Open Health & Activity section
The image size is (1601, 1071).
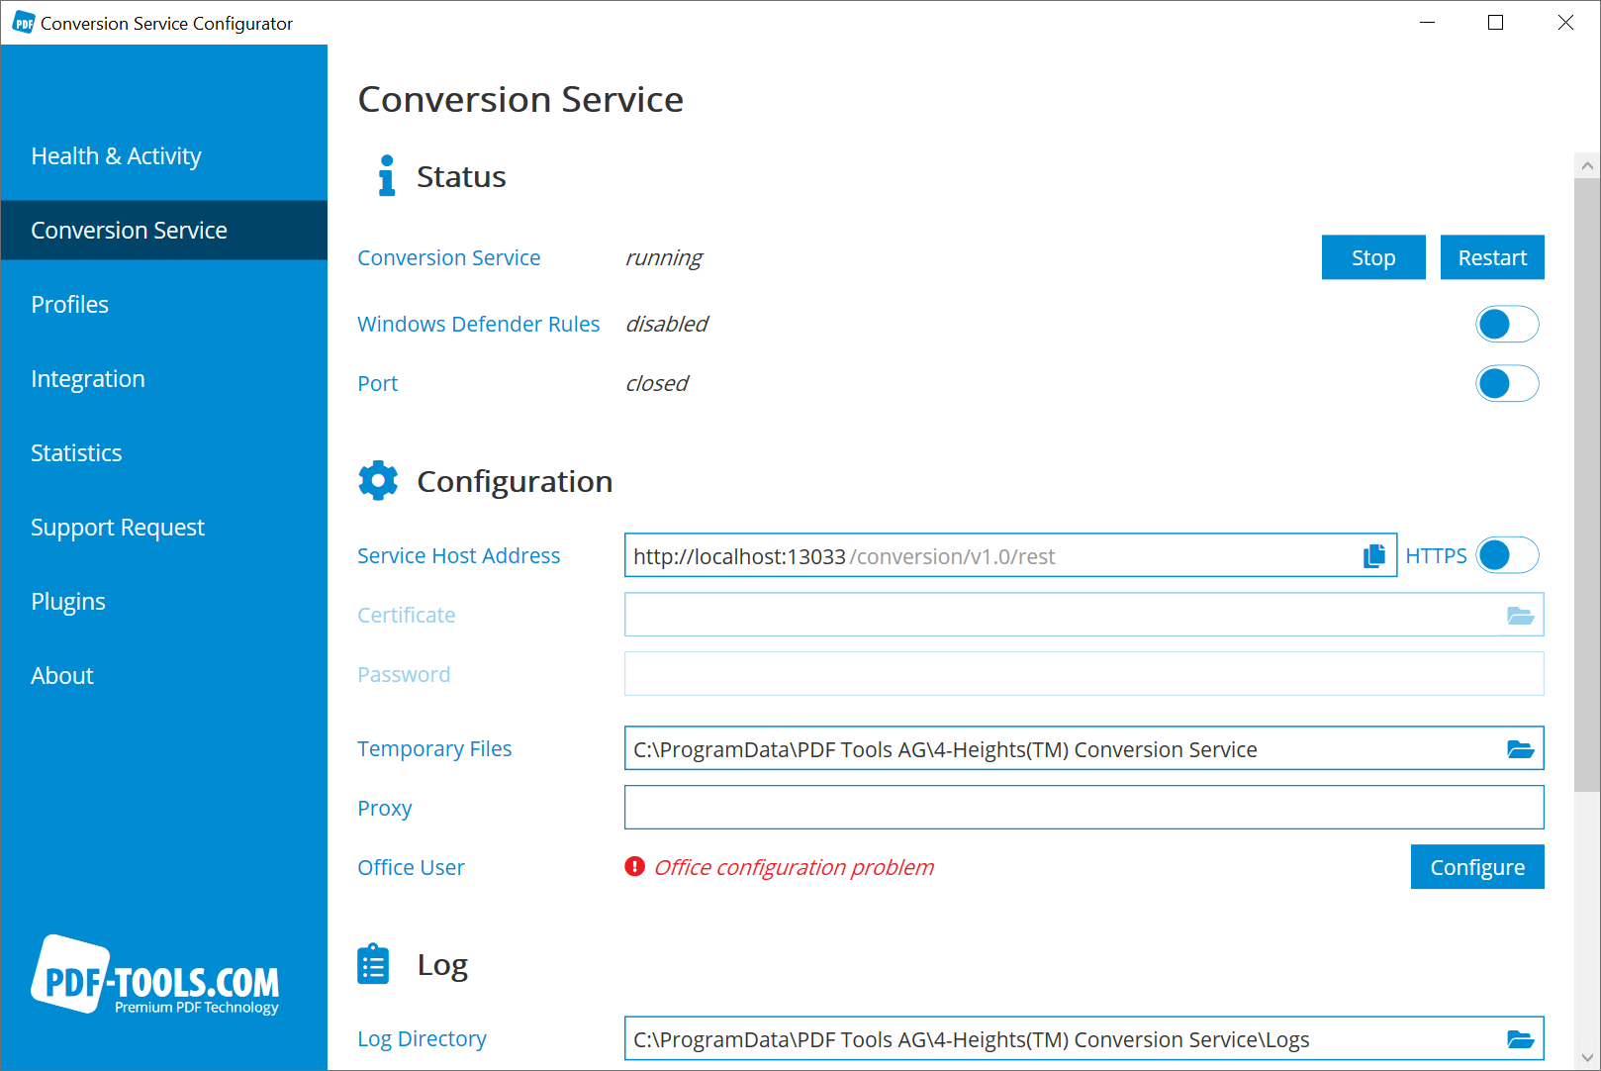164,156
